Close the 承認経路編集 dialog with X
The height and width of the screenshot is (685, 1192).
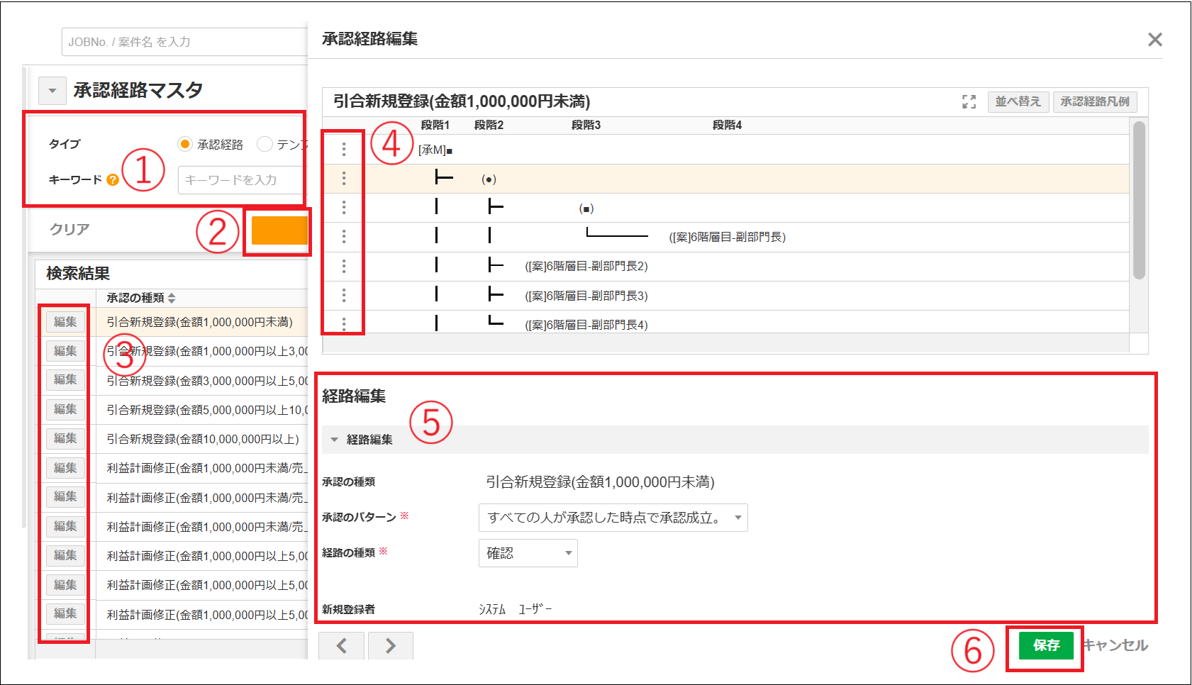pyautogui.click(x=1154, y=40)
